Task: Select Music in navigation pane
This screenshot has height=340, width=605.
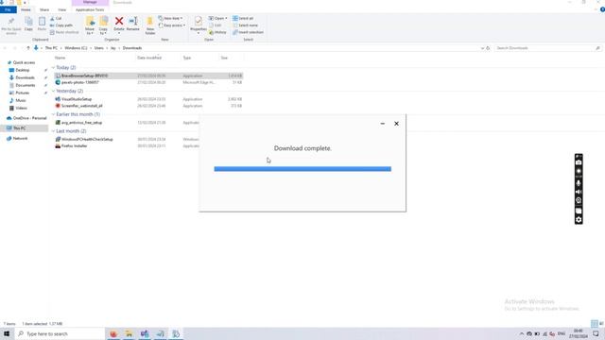Action: click(x=21, y=100)
